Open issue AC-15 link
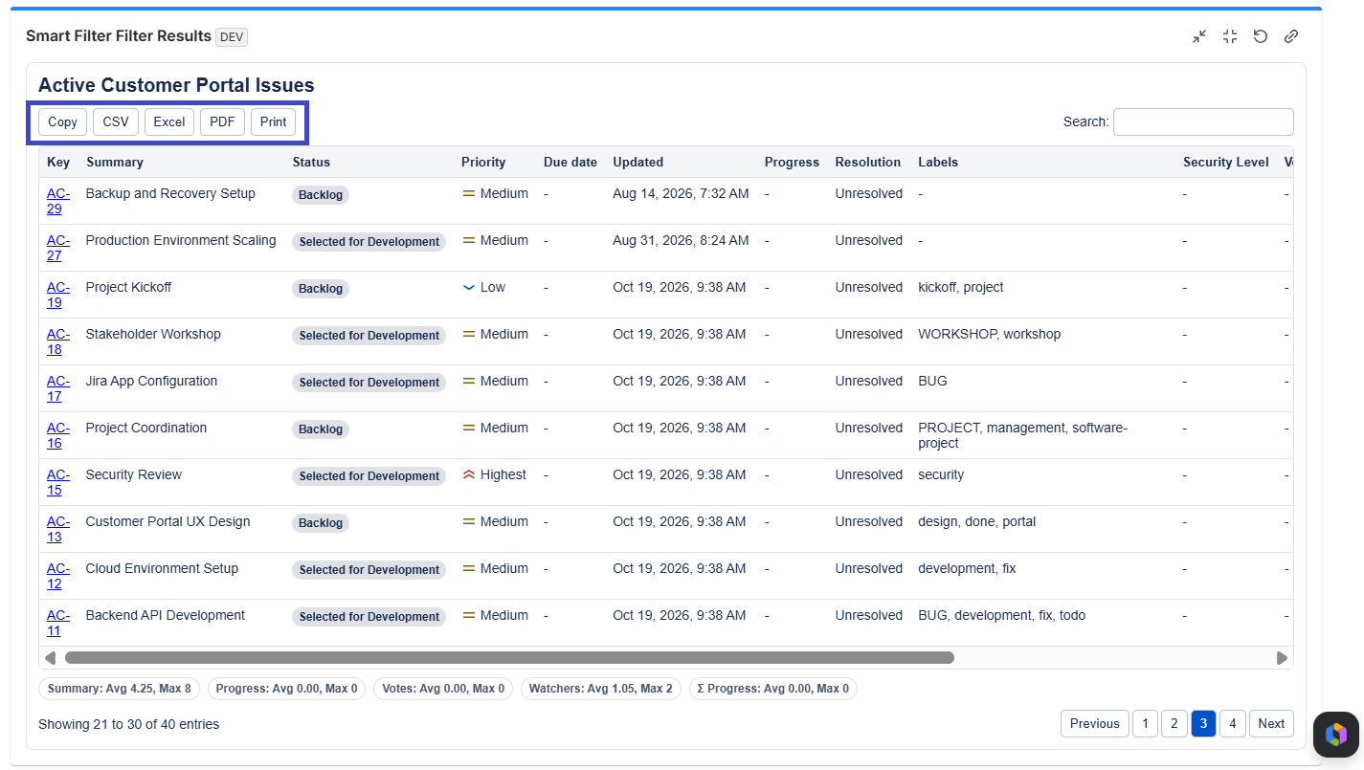 tap(57, 482)
